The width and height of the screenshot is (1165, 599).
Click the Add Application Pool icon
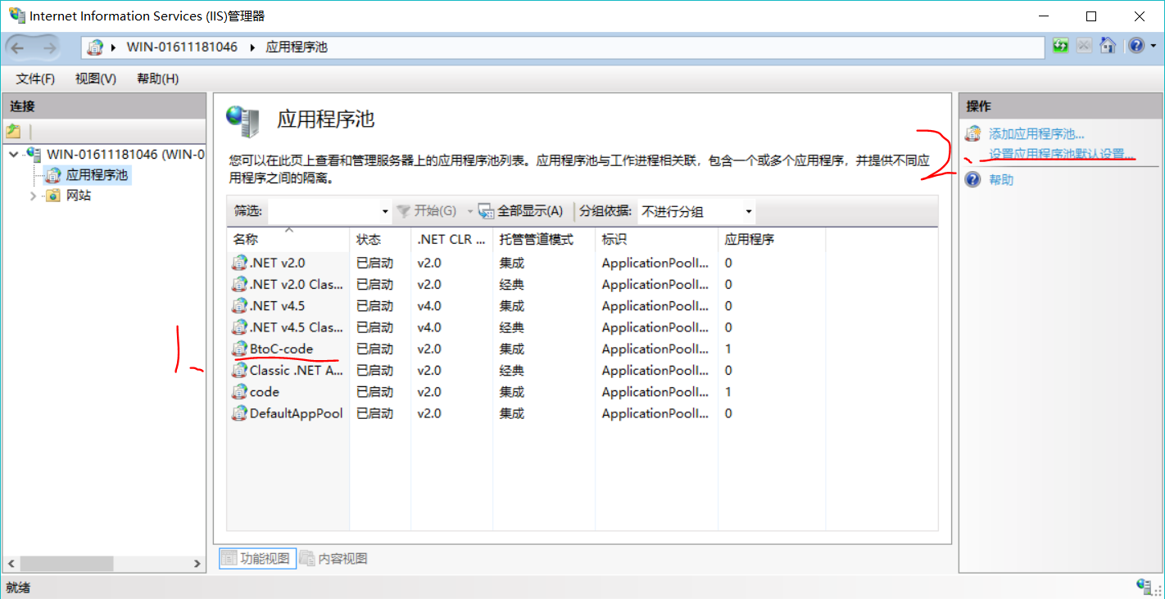click(x=972, y=133)
